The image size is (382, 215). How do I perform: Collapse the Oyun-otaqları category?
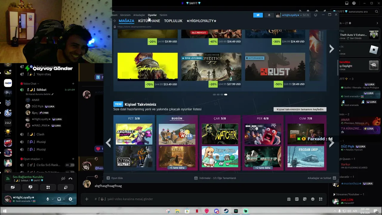pos(31,159)
